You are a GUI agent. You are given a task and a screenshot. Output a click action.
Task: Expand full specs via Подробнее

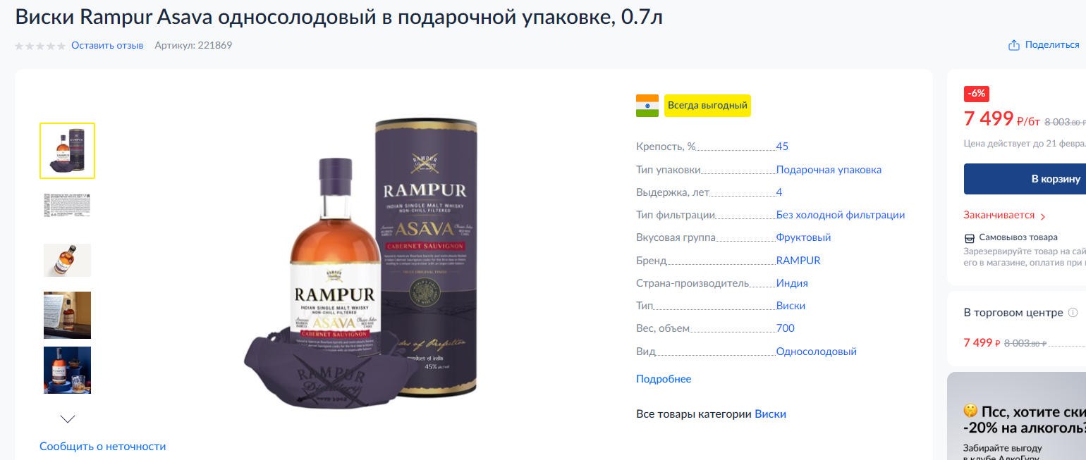tap(664, 379)
